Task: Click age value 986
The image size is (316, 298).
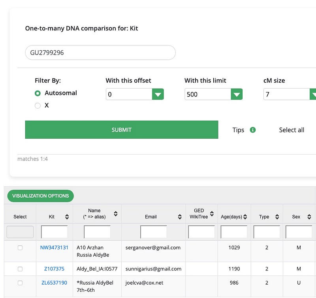Action: point(234,283)
